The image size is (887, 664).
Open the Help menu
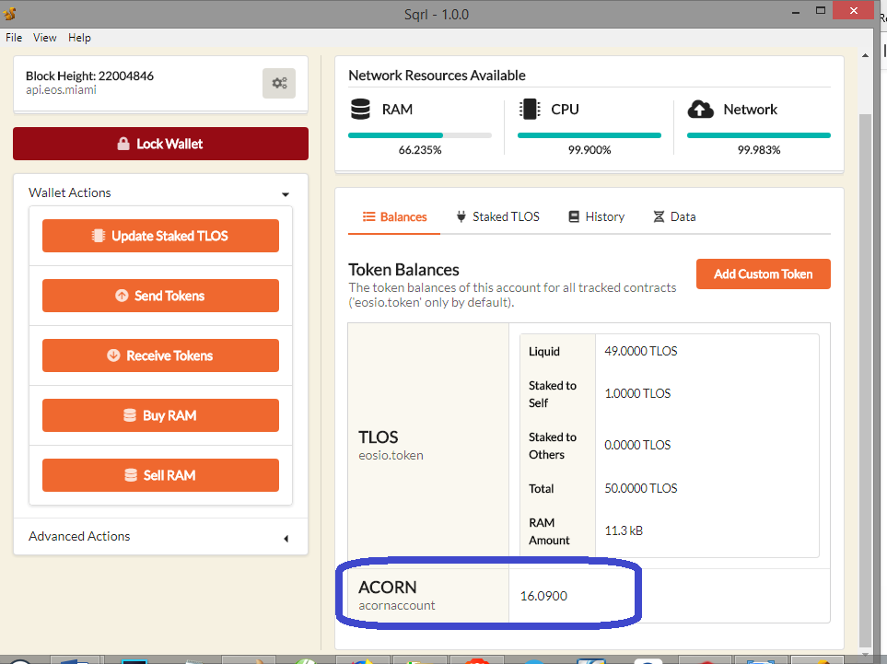pyautogui.click(x=79, y=38)
